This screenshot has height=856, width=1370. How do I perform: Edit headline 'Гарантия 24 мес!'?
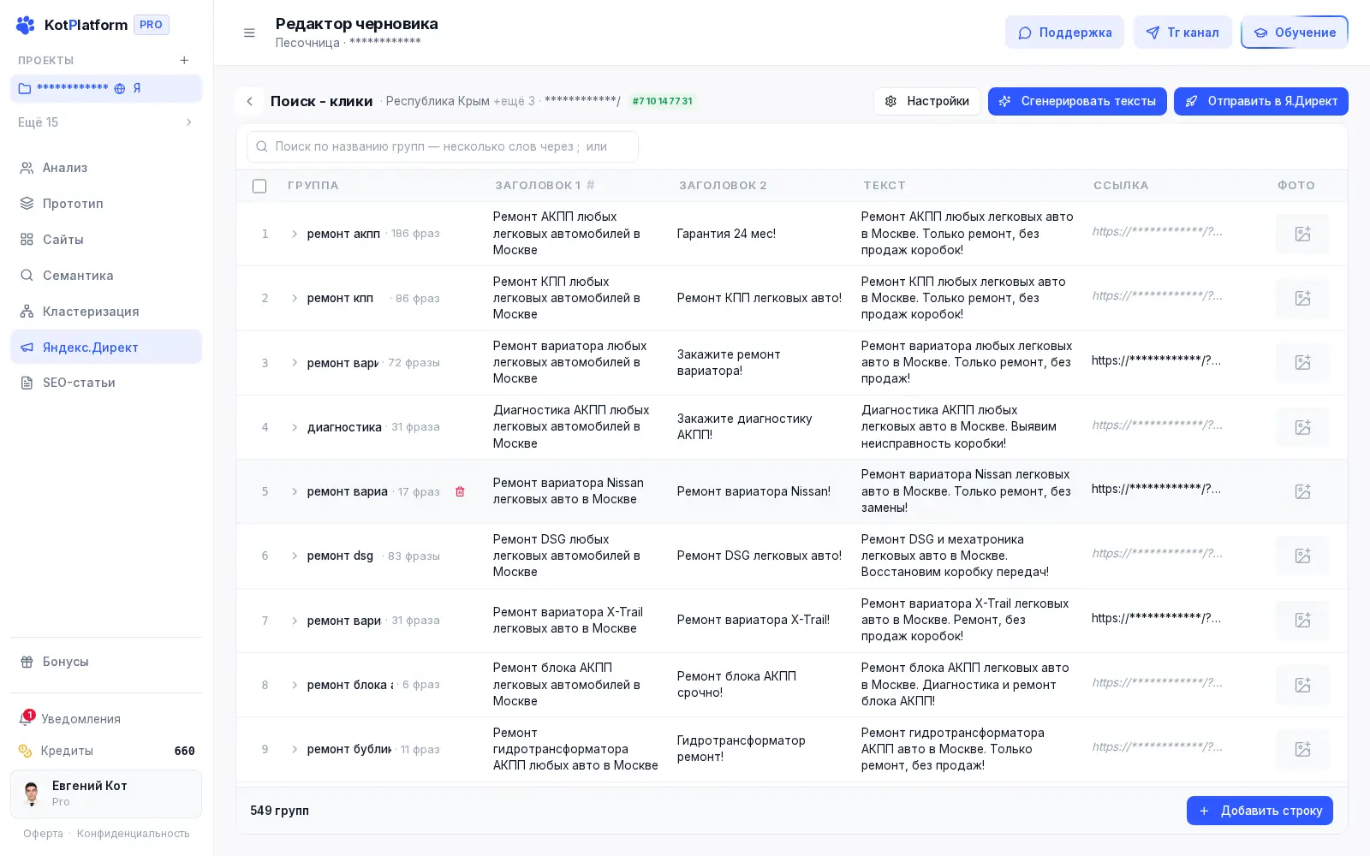pos(726,234)
